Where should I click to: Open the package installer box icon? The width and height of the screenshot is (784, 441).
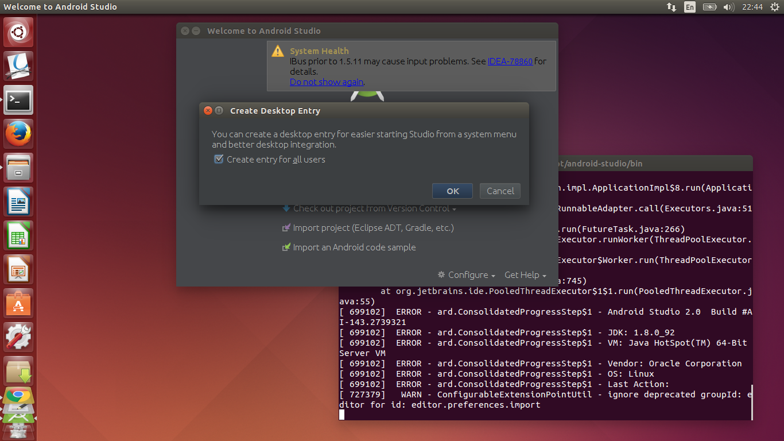point(18,371)
